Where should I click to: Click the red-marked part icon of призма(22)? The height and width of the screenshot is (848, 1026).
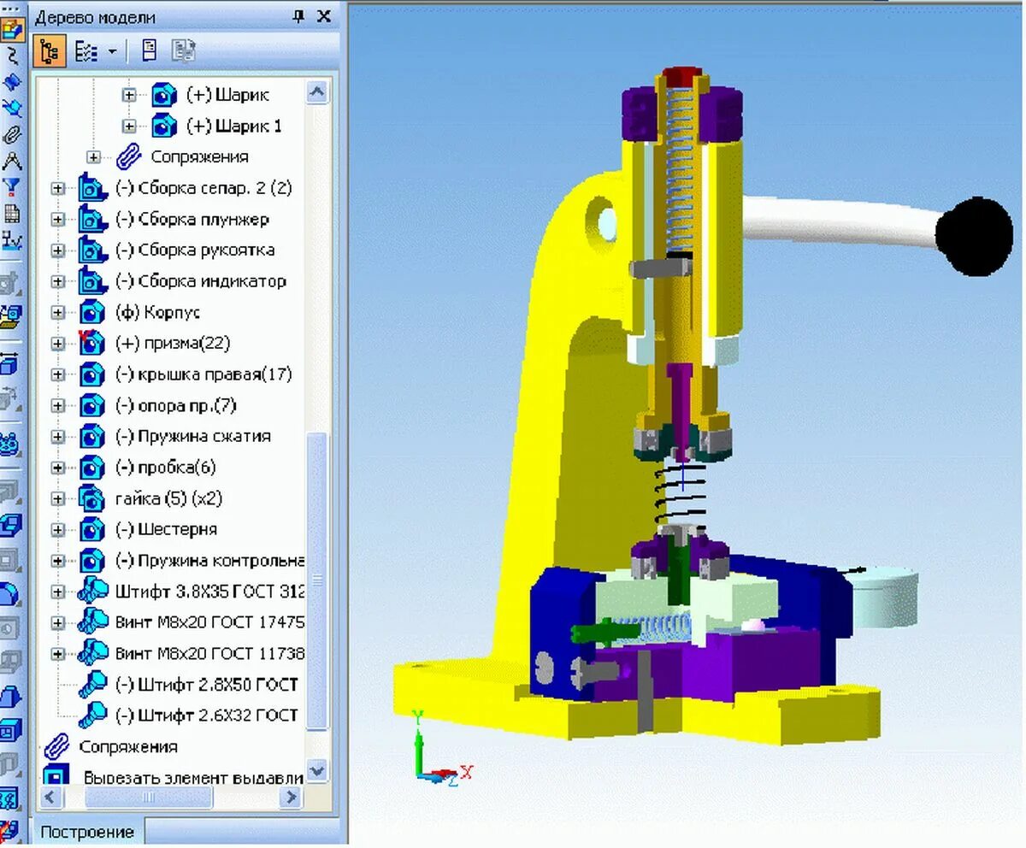point(91,344)
